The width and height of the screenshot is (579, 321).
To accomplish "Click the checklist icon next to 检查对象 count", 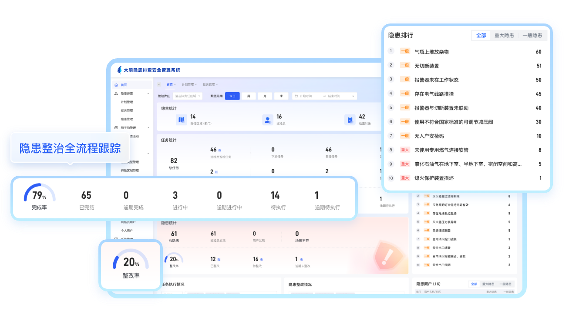I will pyautogui.click(x=350, y=120).
